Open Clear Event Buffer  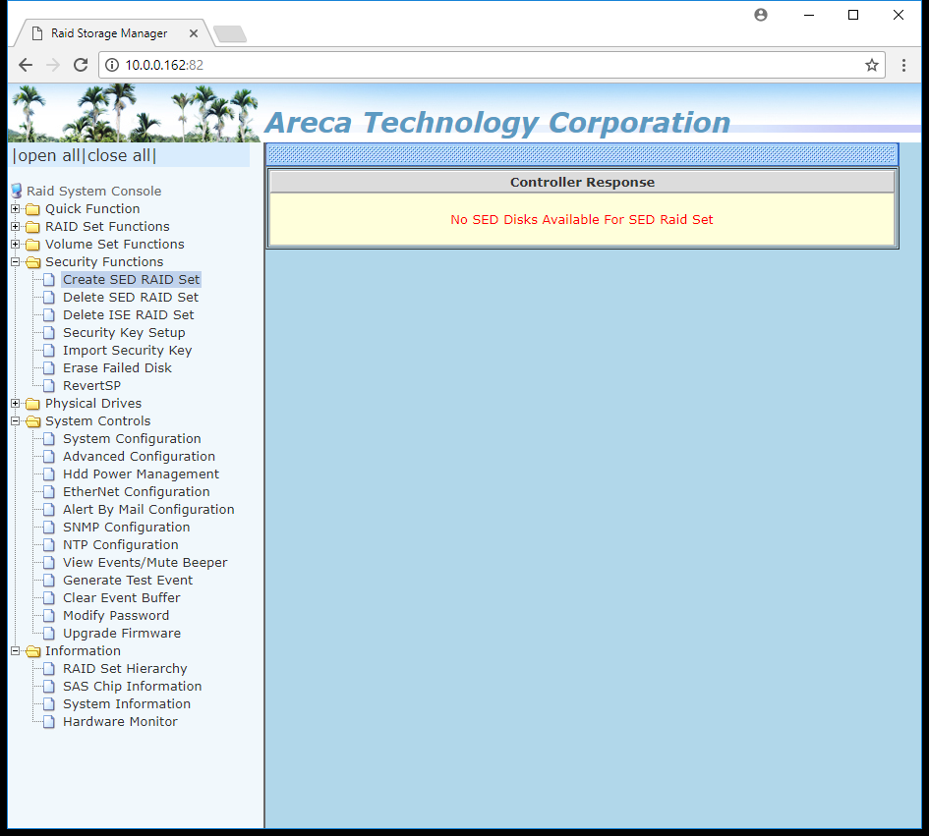pyautogui.click(x=122, y=598)
